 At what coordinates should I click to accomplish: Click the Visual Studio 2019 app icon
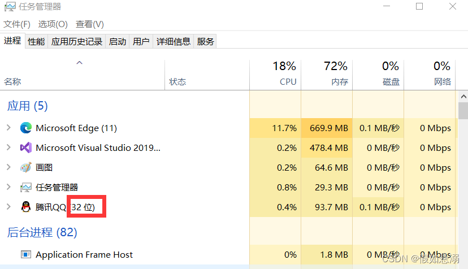tap(26, 147)
